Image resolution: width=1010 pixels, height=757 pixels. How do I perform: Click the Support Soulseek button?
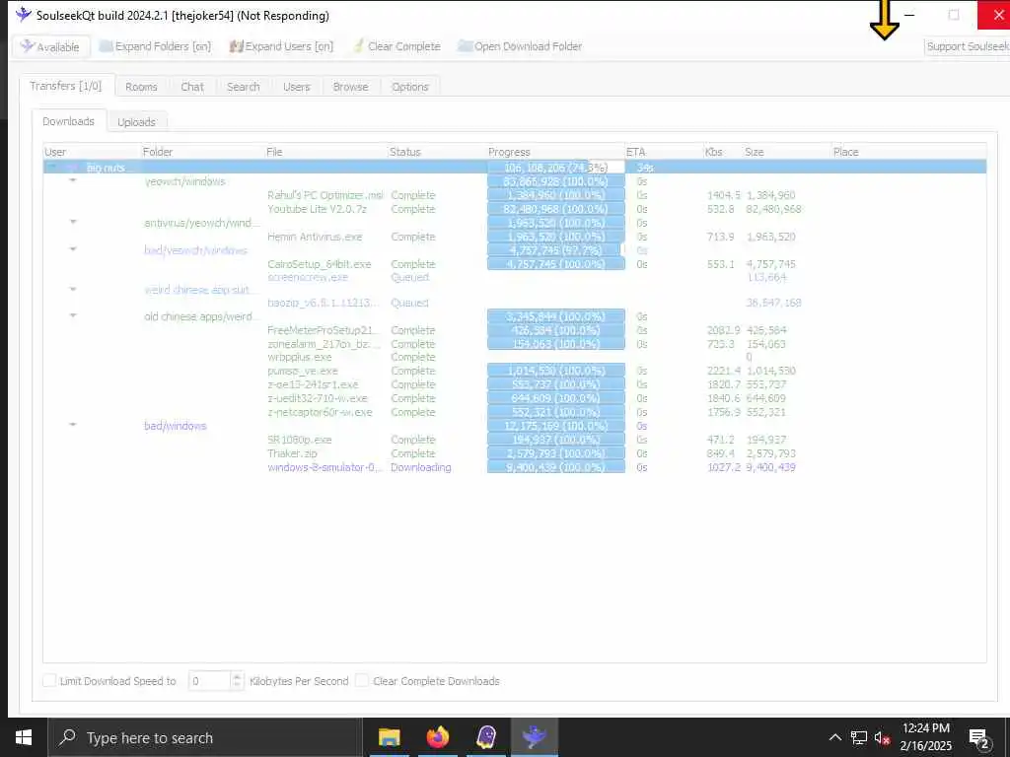[x=967, y=46]
